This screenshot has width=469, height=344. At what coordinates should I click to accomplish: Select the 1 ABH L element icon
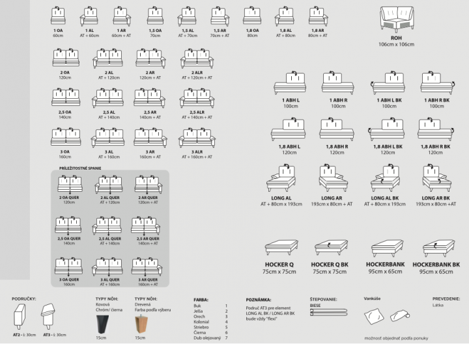(291, 85)
